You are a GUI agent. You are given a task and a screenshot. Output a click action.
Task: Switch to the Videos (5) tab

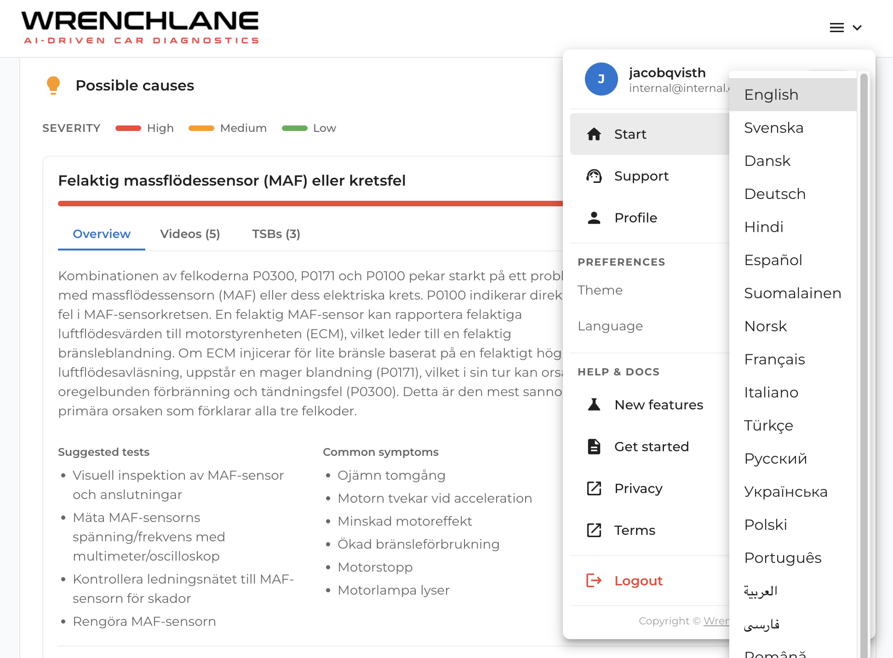[190, 234]
